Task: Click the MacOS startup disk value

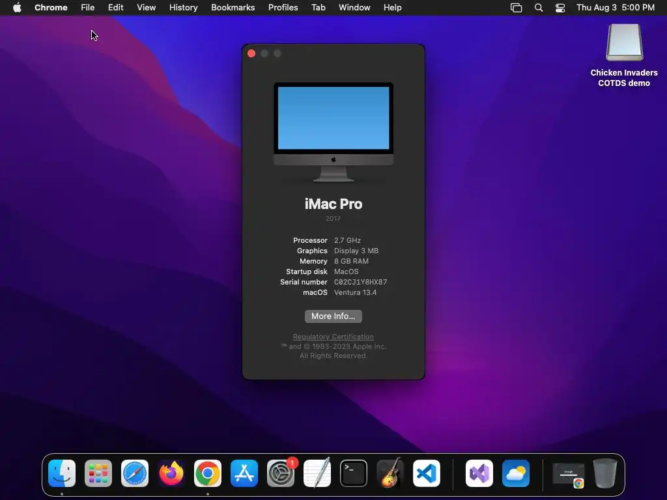Action: [x=347, y=271]
